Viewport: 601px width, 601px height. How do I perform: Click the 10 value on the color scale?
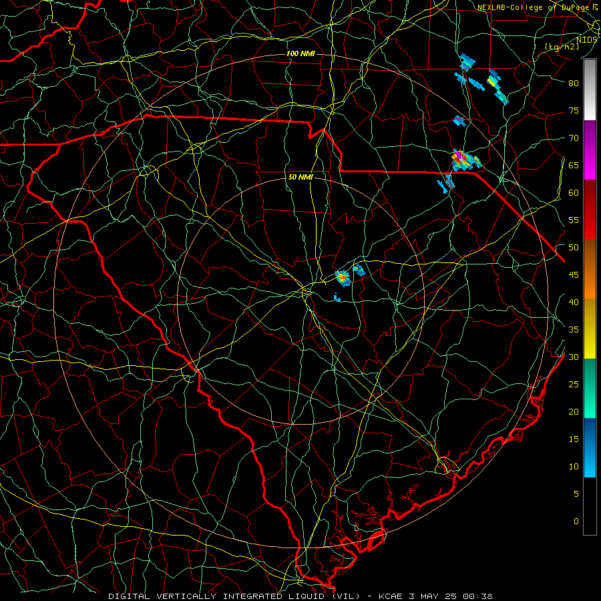pos(574,467)
